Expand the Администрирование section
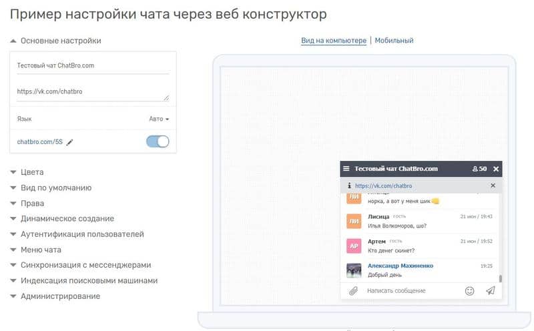 [55, 296]
